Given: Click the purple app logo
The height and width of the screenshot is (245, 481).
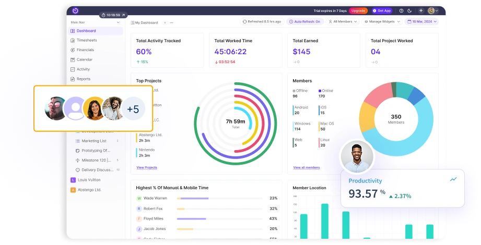Looking at the screenshot, I should (76, 10).
